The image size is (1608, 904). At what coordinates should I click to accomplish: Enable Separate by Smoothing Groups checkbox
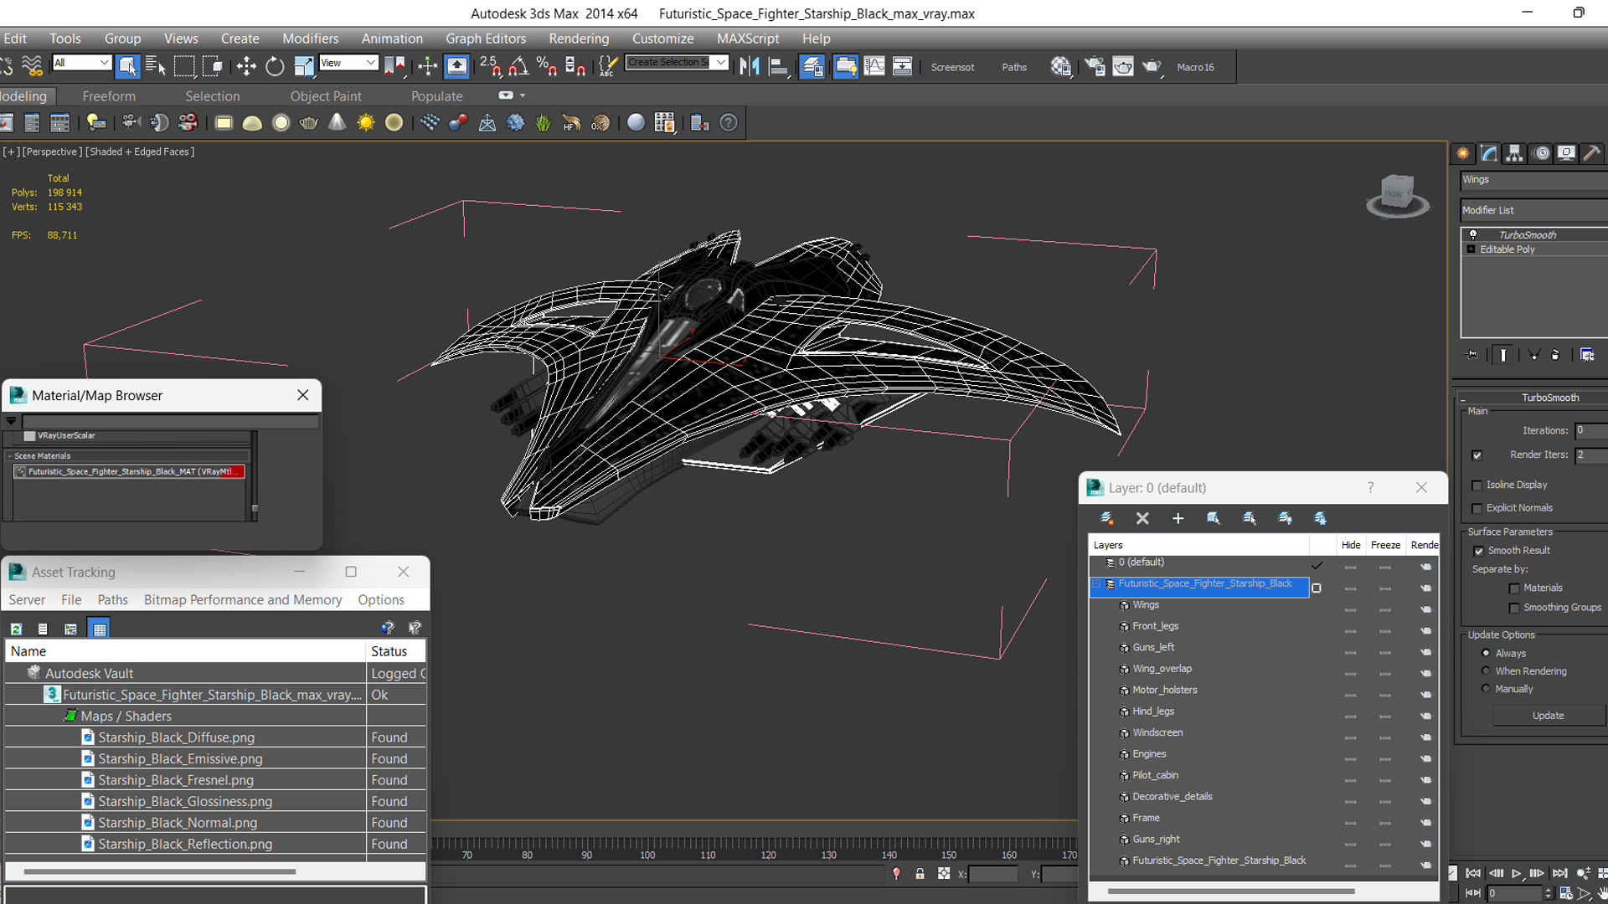coord(1514,609)
